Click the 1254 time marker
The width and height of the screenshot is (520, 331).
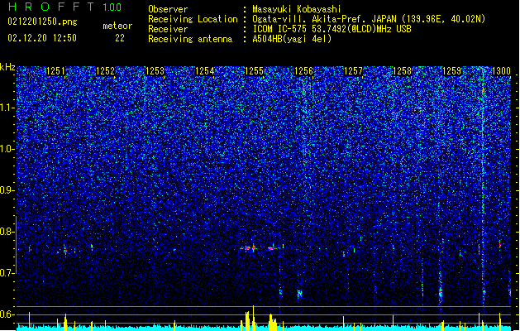(x=205, y=71)
